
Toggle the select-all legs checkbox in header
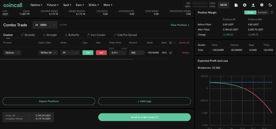click(170, 43)
